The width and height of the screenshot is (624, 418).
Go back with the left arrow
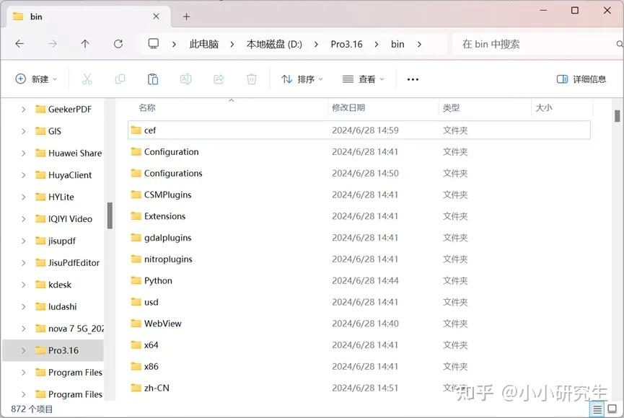point(19,44)
